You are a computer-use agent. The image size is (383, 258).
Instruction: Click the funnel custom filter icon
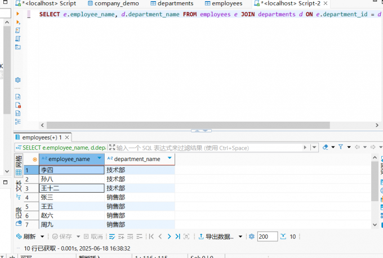(341, 147)
